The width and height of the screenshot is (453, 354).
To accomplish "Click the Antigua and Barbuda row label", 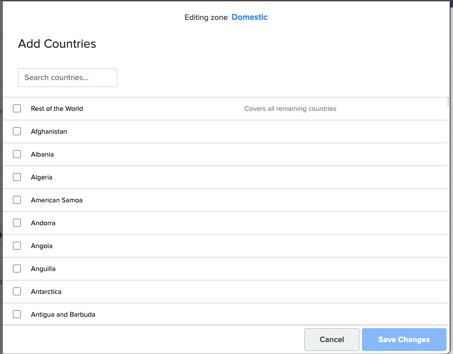I will (63, 314).
